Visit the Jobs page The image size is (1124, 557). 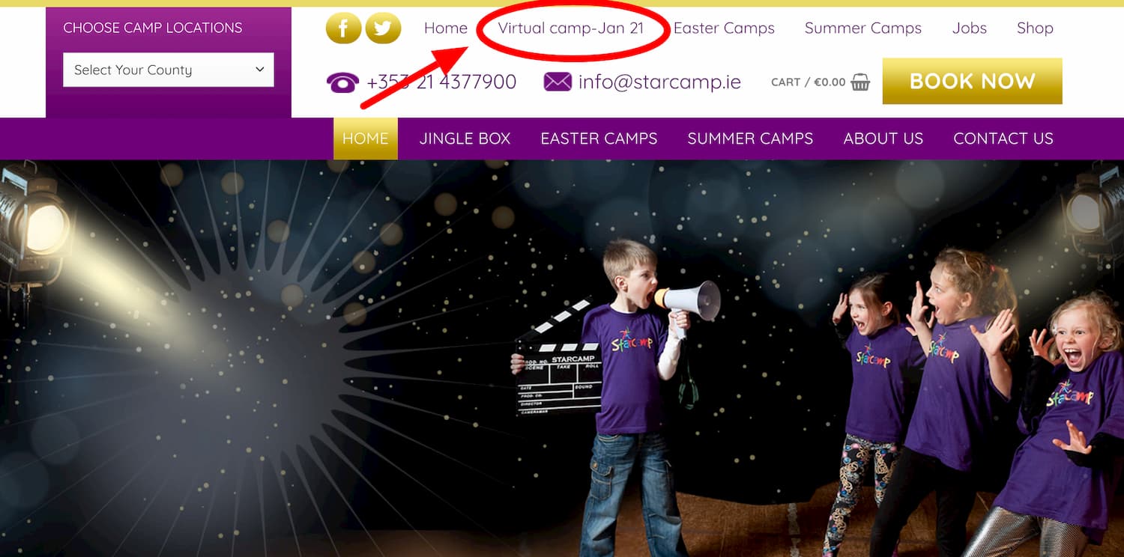click(970, 28)
